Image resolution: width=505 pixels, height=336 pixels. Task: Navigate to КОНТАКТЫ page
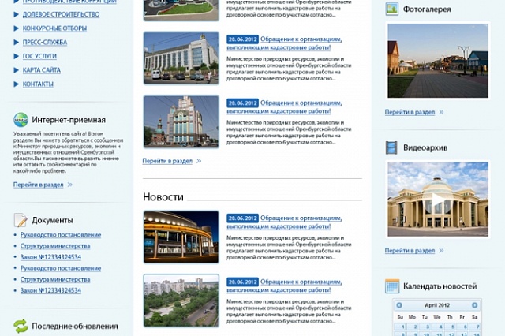(x=38, y=84)
